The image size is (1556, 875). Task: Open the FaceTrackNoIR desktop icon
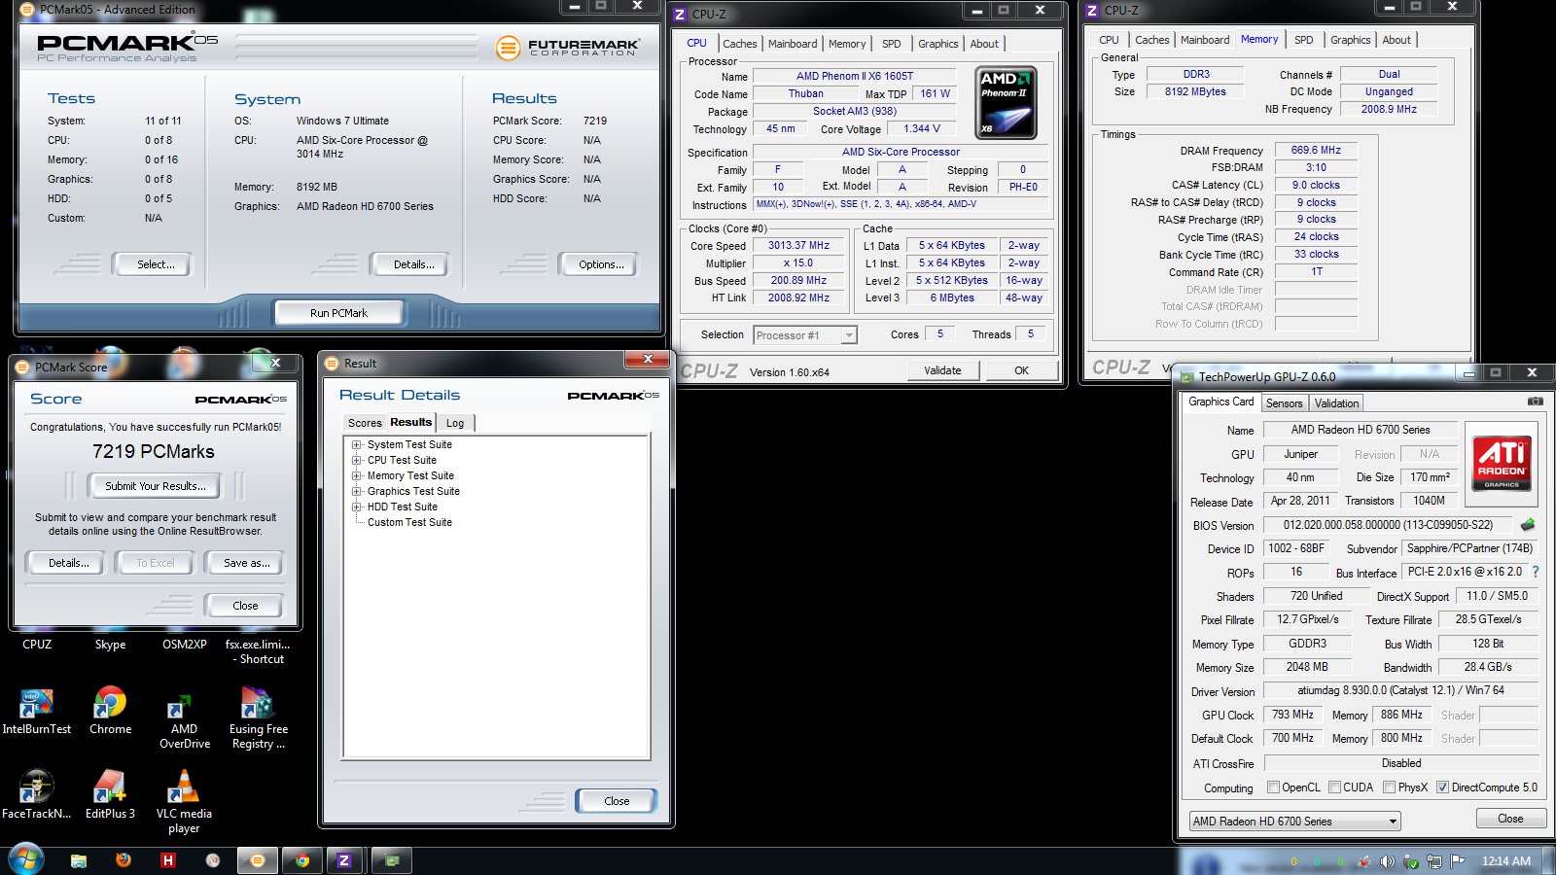pos(37,795)
